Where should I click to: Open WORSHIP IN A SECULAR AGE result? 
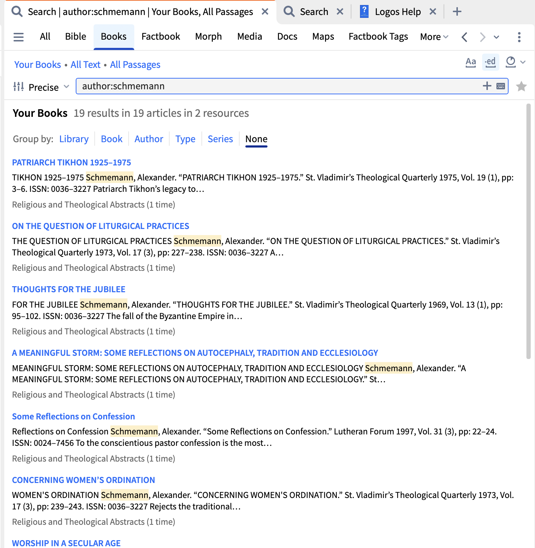[66, 543]
